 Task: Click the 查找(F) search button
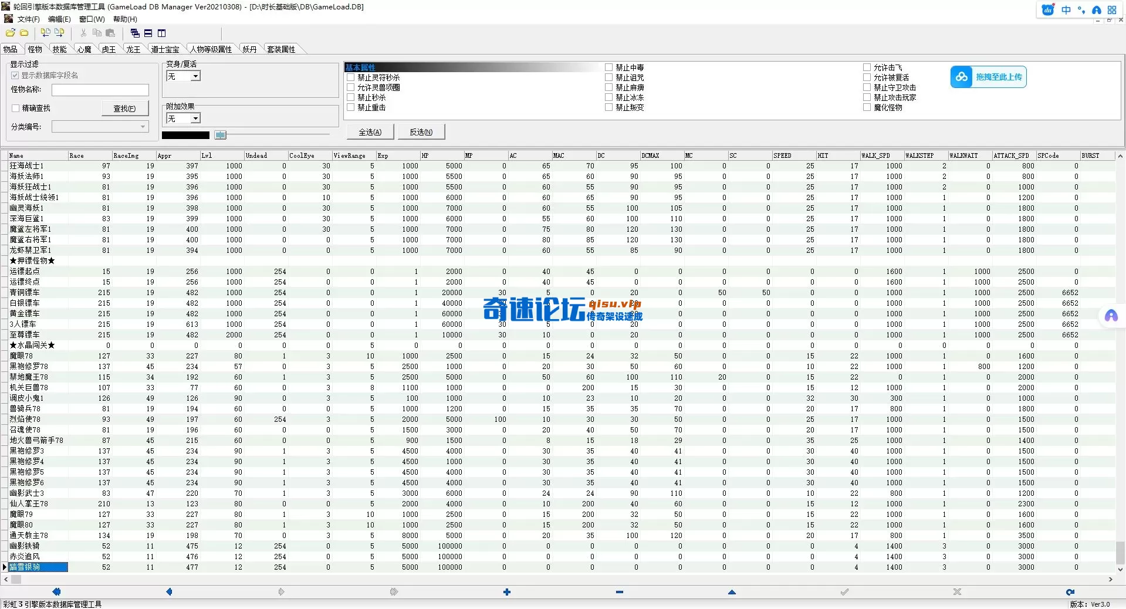[x=124, y=109]
